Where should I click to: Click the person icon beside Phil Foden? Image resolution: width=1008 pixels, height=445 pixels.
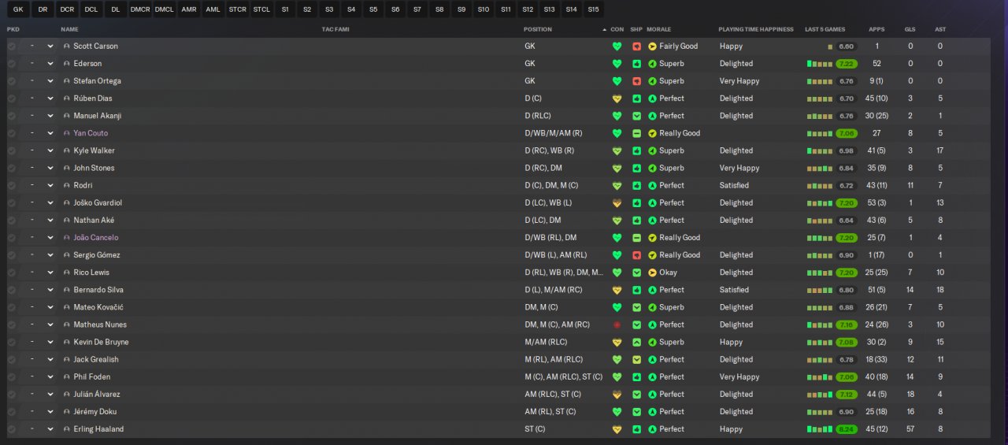tap(67, 377)
